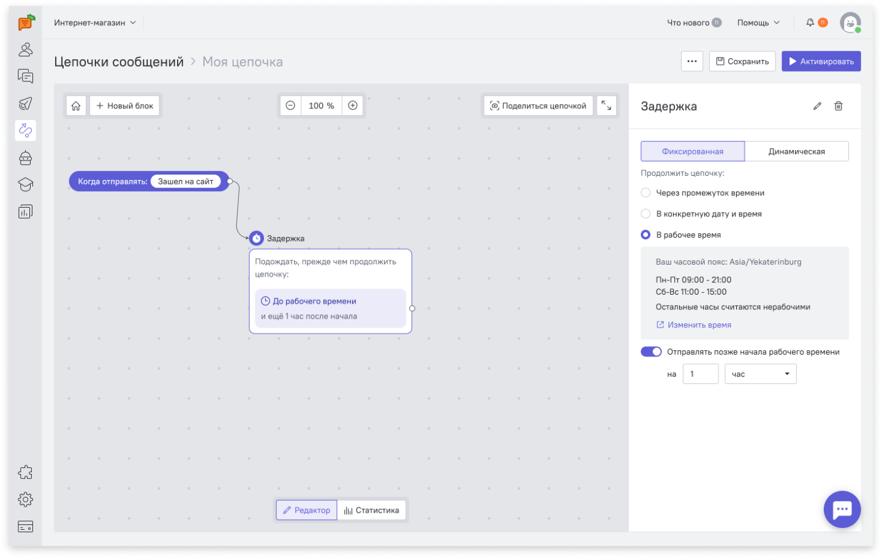Go to the Цепочки сообщений breadcrumb

point(119,62)
